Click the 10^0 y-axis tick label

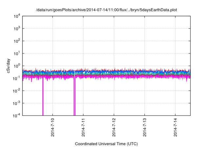17,66
